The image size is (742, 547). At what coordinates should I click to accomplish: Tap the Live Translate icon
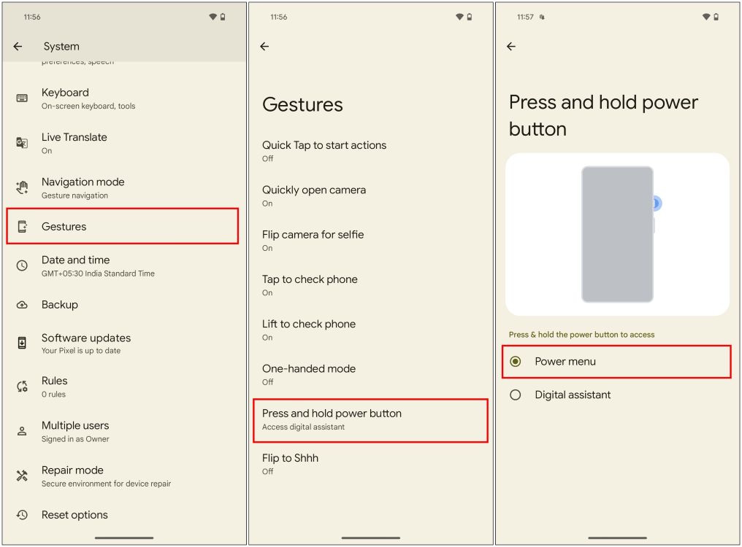[22, 143]
